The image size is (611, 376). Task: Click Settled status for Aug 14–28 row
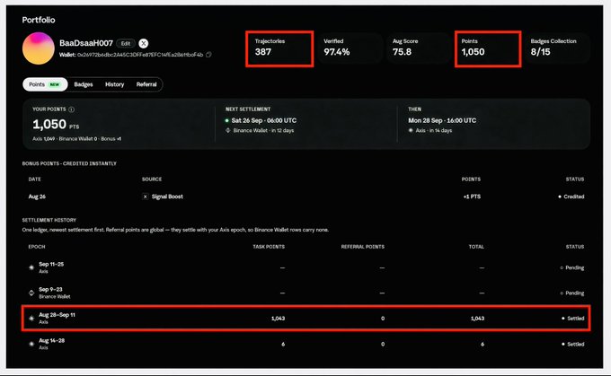(573, 344)
